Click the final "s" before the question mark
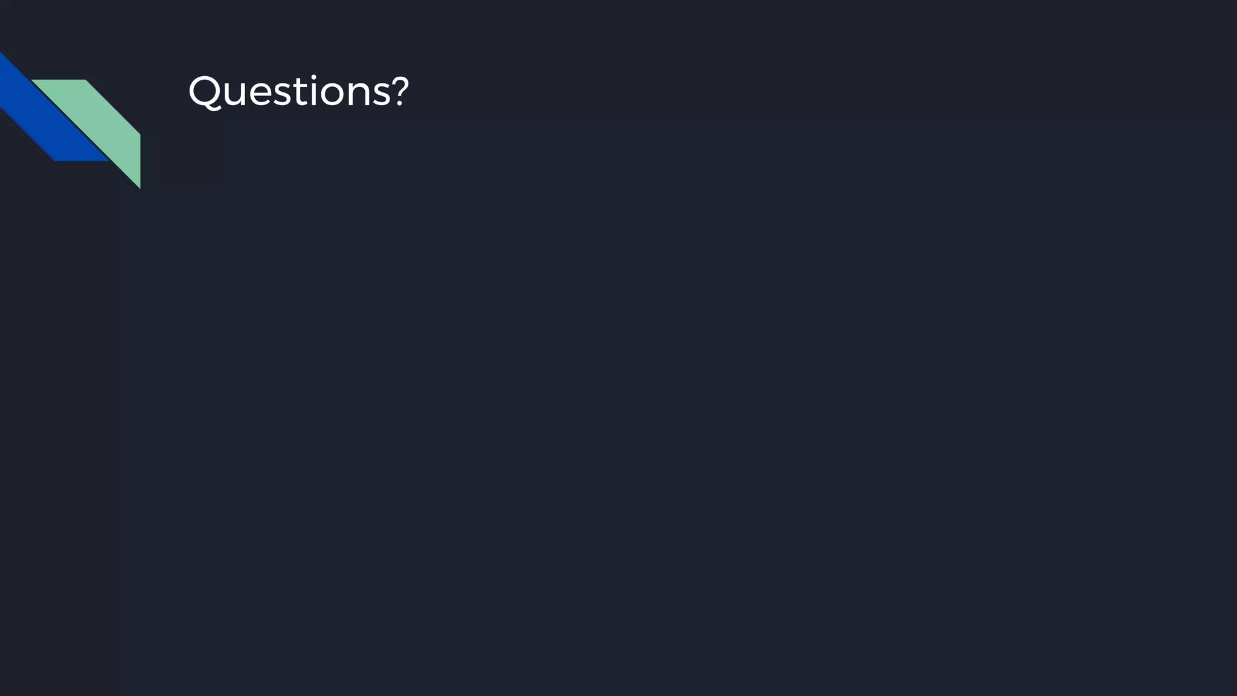The width and height of the screenshot is (1237, 696). (x=382, y=94)
